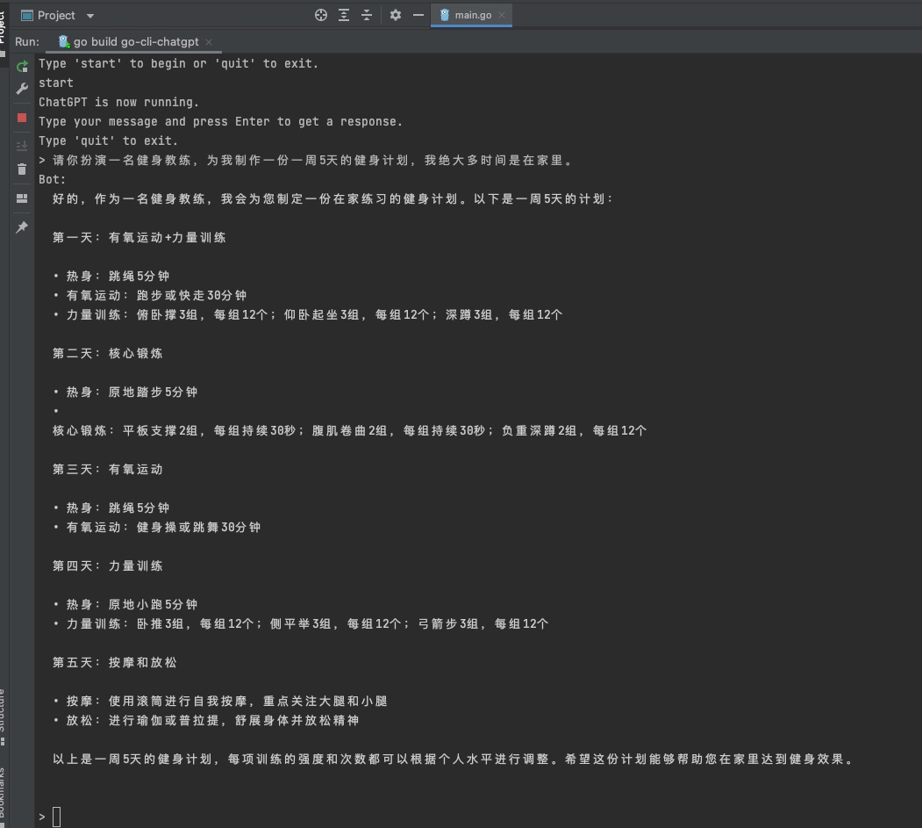Screen dimensions: 922x828
Task: Click the console input prompt line
Action: (x=53, y=816)
